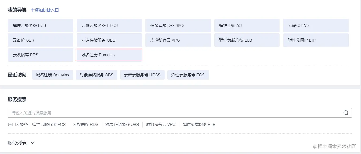Screen dimensions: 361x154
Task: Select recent visit 弹性云服务器 ECS
Action: [188, 75]
